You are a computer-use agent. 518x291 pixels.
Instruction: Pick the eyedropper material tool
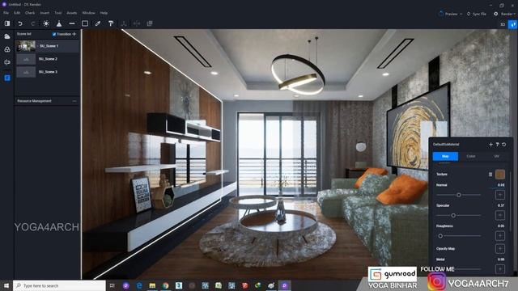click(98, 23)
